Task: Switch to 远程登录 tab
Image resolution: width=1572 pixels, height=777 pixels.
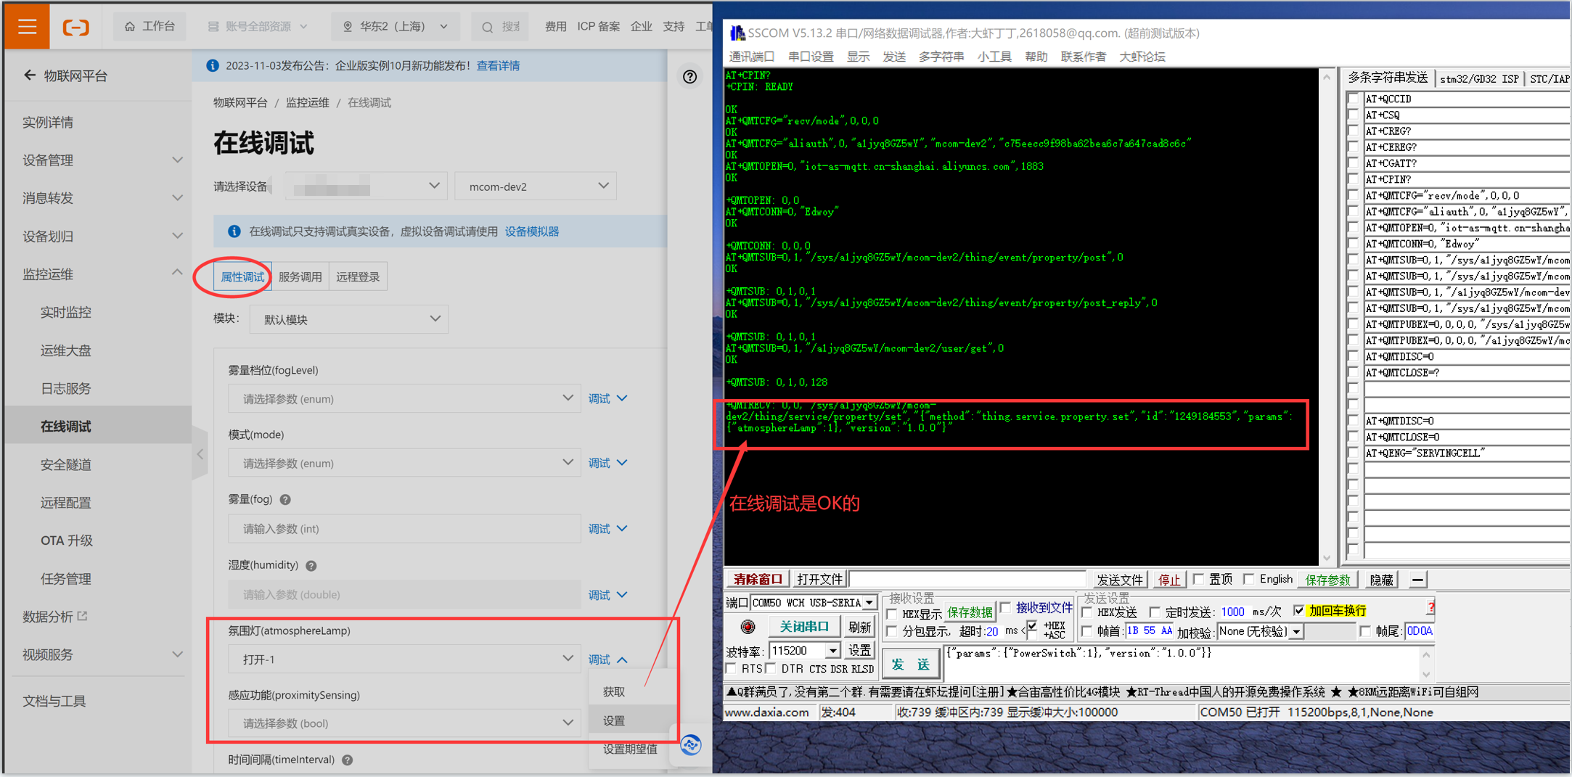Action: pos(358,276)
